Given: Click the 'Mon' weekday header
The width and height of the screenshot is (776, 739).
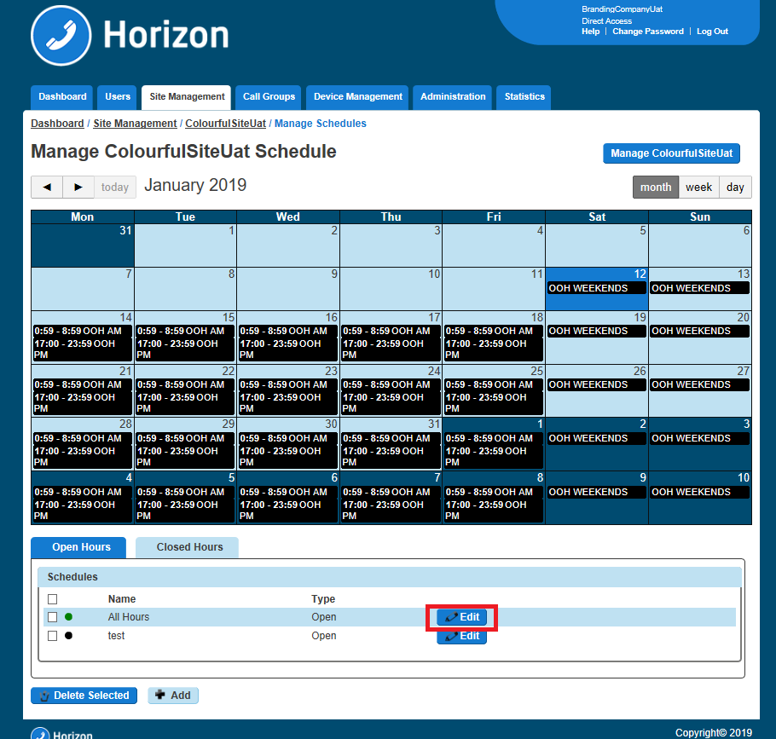Looking at the screenshot, I should click(x=82, y=217).
